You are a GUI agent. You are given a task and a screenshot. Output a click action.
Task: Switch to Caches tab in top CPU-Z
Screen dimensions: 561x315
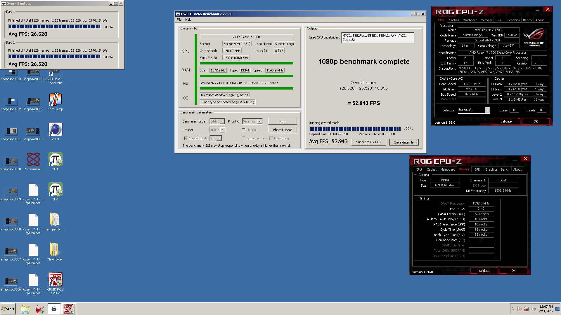pos(454,20)
